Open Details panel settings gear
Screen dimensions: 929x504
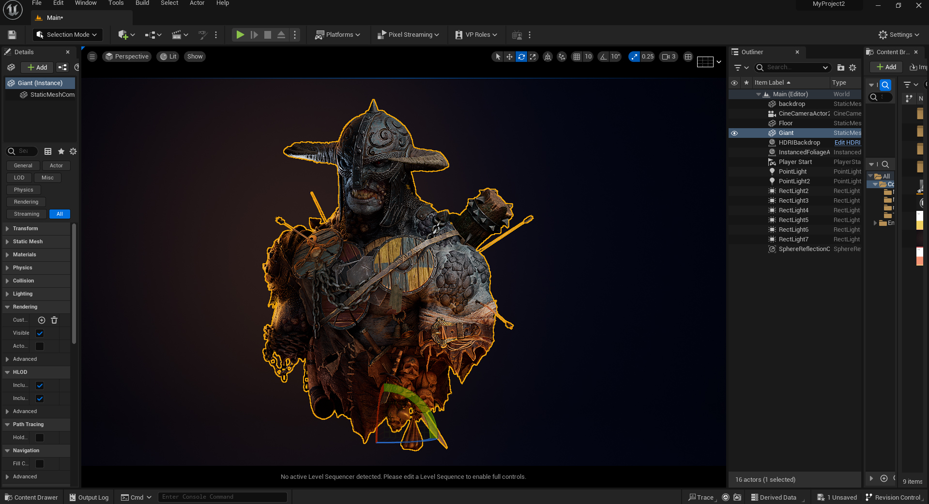click(73, 151)
